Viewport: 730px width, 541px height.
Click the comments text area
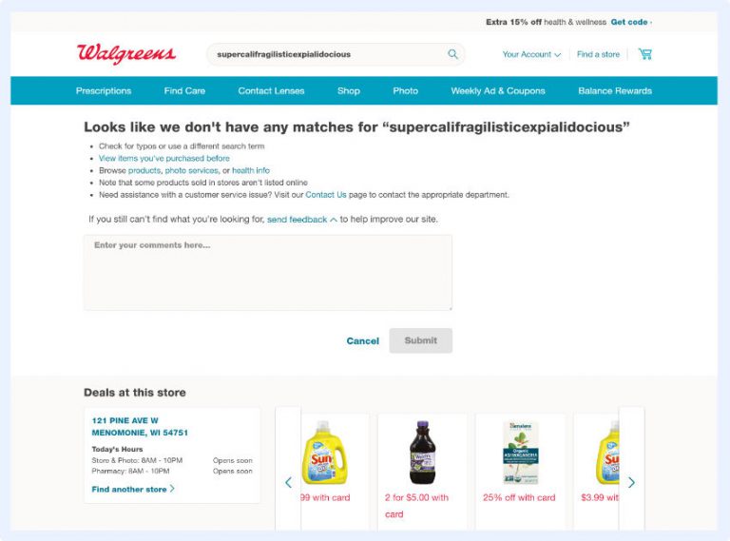(x=268, y=272)
